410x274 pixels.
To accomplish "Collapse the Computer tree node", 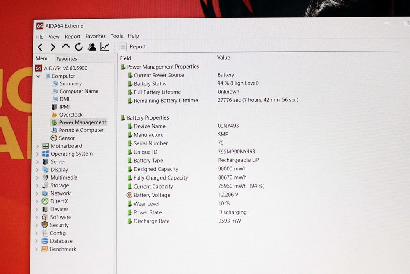I will [x=39, y=76].
